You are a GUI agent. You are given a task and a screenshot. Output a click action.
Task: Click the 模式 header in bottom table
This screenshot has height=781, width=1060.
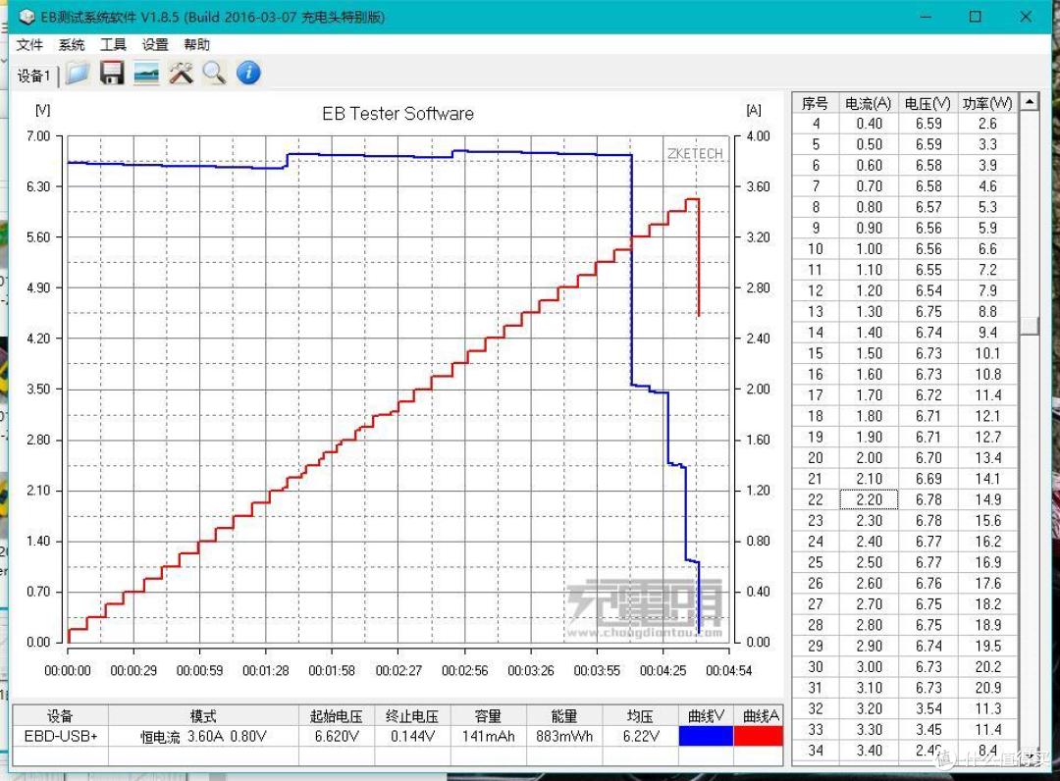pos(203,715)
